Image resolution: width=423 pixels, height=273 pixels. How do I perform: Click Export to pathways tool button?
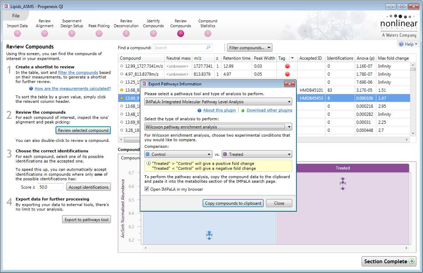[x=86, y=220]
